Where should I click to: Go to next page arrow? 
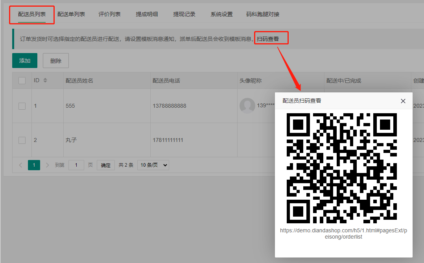pyautogui.click(x=47, y=165)
